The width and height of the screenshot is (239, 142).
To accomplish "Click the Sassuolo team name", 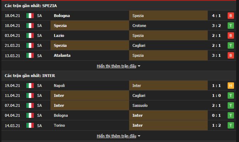I will (x=140, y=105).
